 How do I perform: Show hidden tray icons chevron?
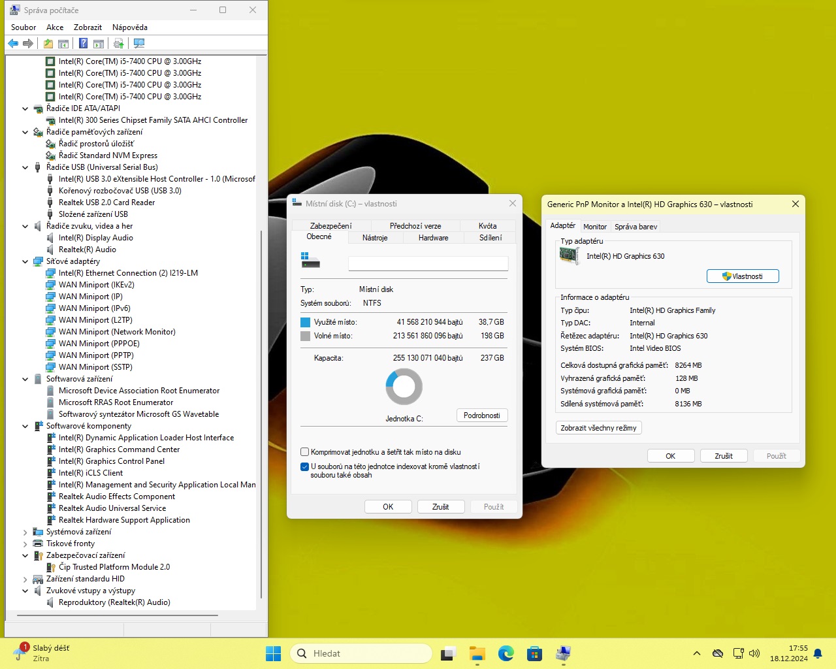(x=697, y=653)
